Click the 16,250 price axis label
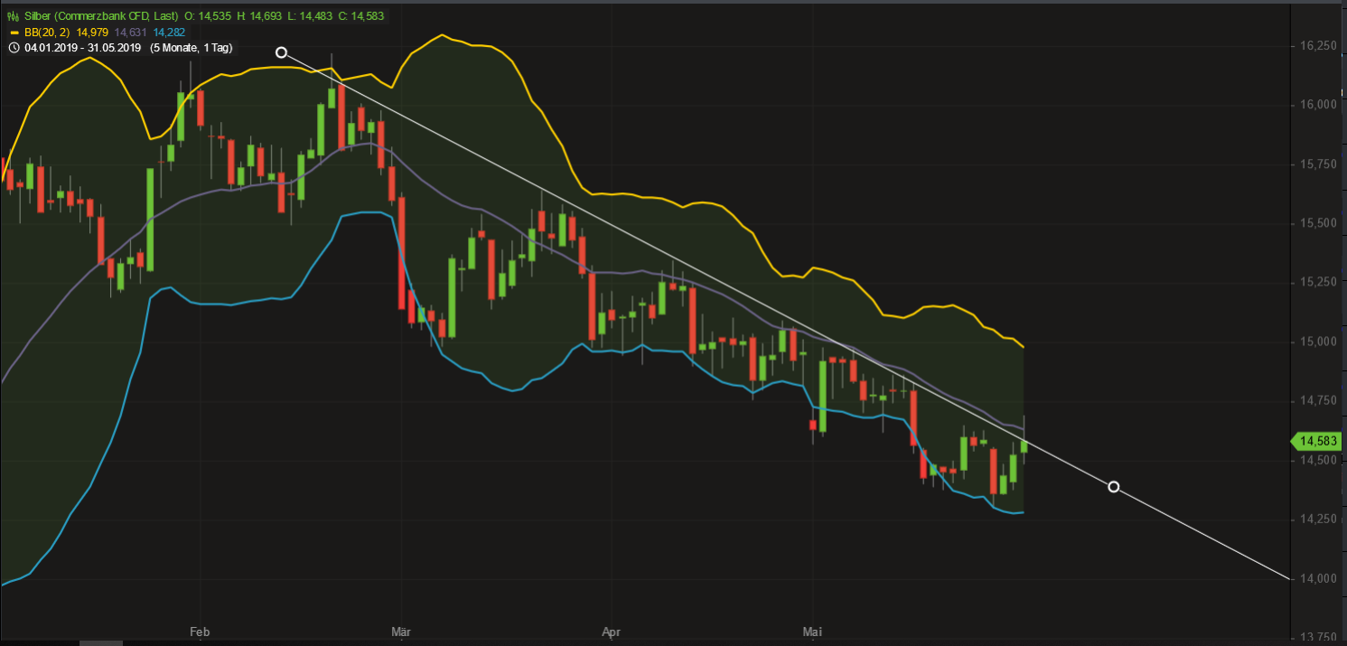Screen dimensions: 1347x646 click(x=1320, y=45)
